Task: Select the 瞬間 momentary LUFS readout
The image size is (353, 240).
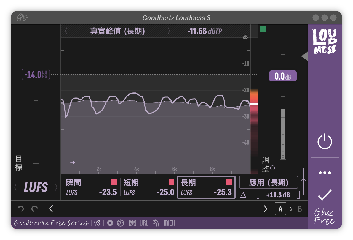Action: coord(91,187)
